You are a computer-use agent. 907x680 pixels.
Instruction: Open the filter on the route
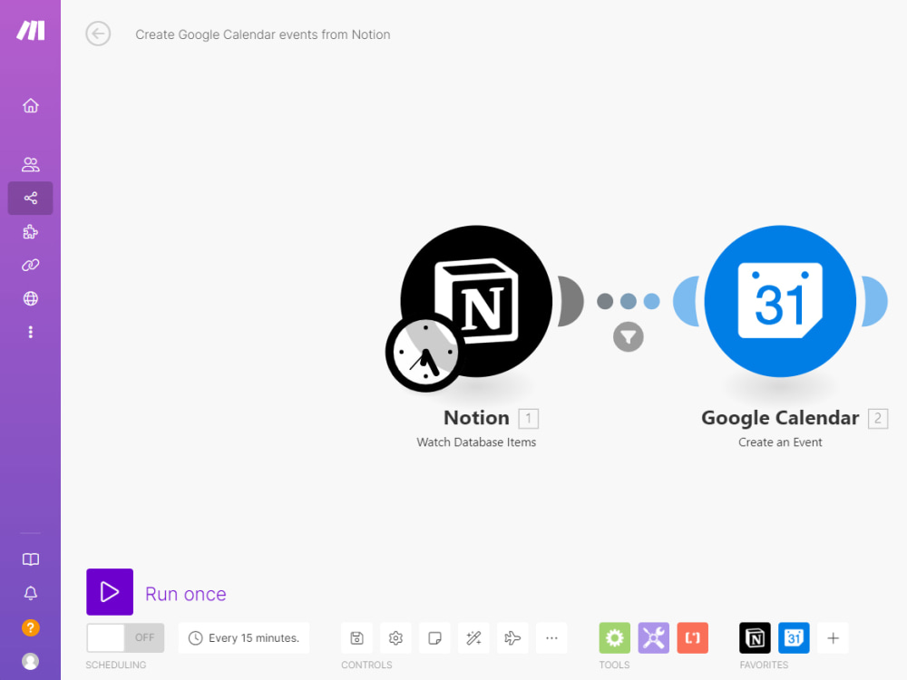629,336
